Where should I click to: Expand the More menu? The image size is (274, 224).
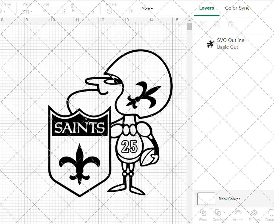(x=147, y=8)
